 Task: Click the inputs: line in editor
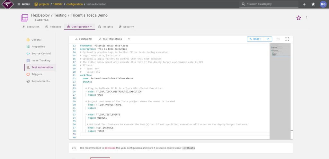[88, 82]
